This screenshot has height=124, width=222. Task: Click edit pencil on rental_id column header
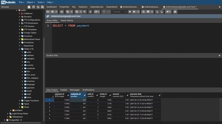coord(110,95)
